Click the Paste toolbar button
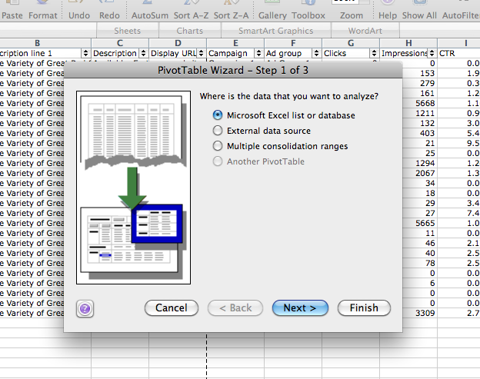 pos(12,10)
